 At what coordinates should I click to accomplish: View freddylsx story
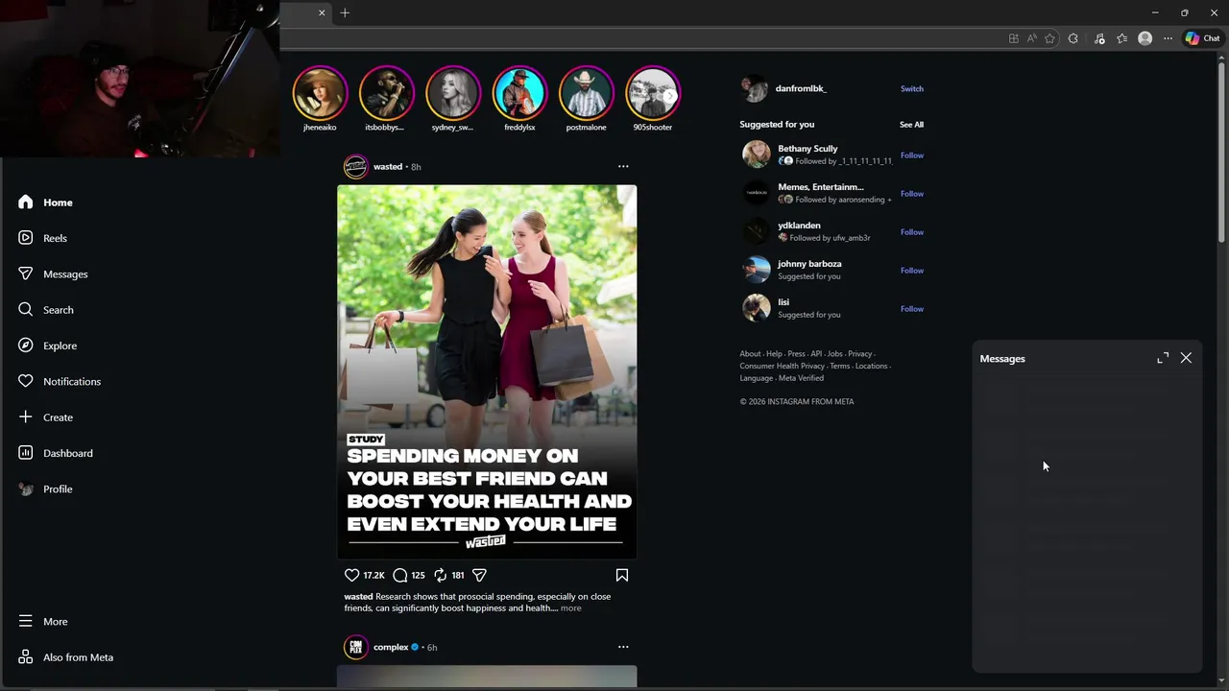click(519, 93)
